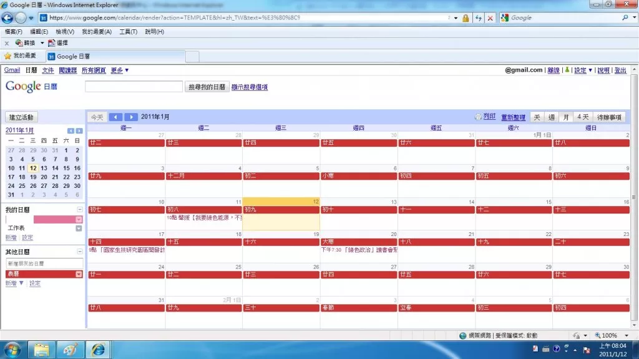Click the 重新整理 link
The image size is (639, 359).
(513, 117)
